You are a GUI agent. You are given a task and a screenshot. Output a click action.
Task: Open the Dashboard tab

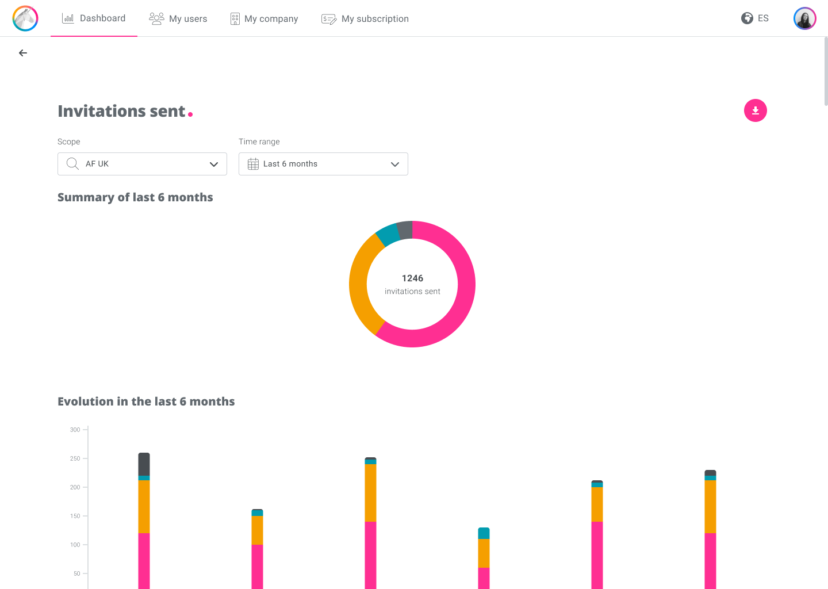pyautogui.click(x=94, y=18)
